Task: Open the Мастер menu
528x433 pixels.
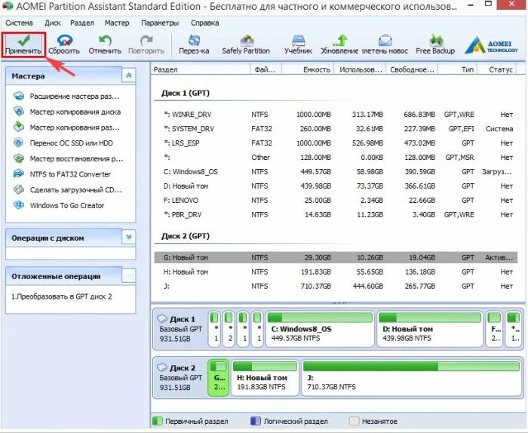Action: point(117,23)
